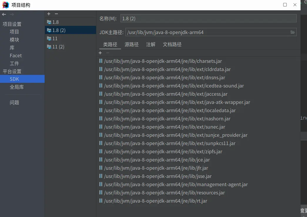Browse for JDK home path folder icon
Viewport: 307px width, 217px height.
[x=293, y=32]
